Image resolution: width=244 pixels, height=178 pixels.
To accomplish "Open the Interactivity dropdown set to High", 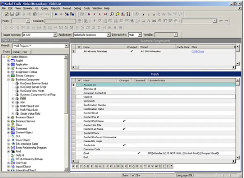I will 140,35.
